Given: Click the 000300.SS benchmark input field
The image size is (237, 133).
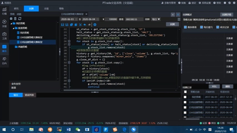Looking at the screenshot, I should coord(134,19).
